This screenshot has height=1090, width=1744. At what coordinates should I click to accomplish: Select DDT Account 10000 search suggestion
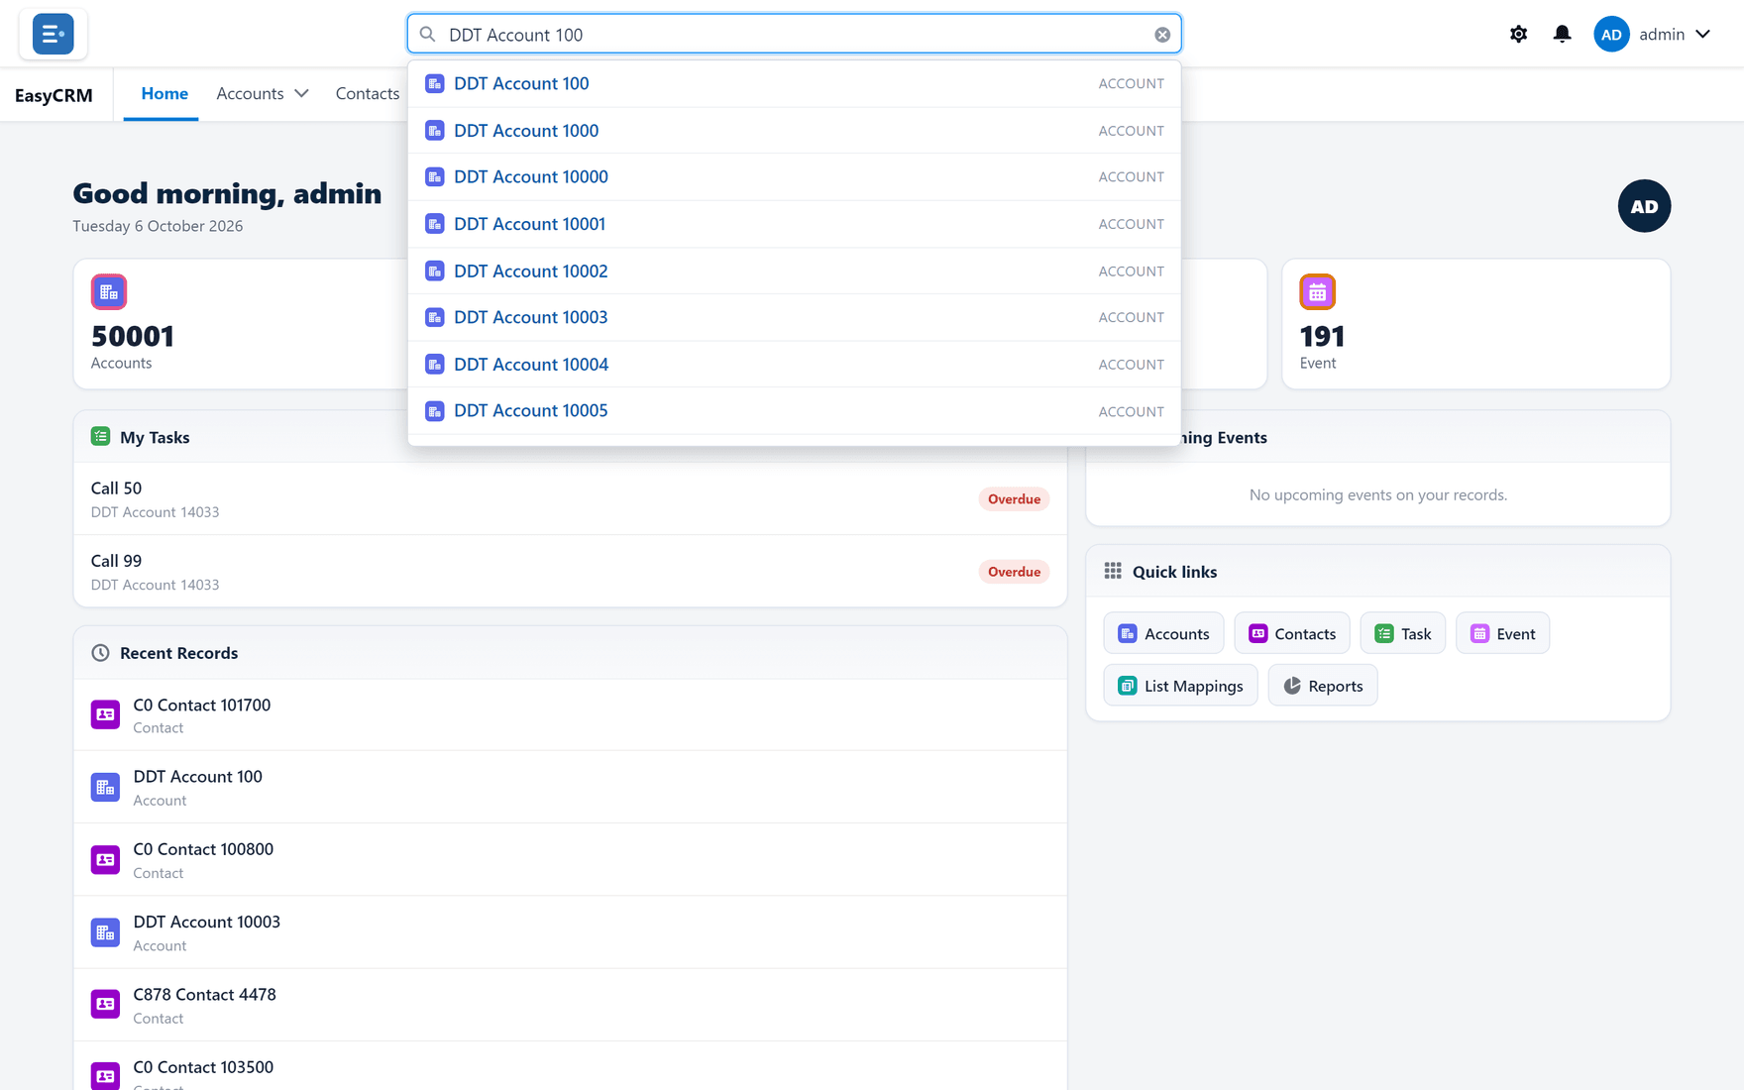pyautogui.click(x=794, y=176)
